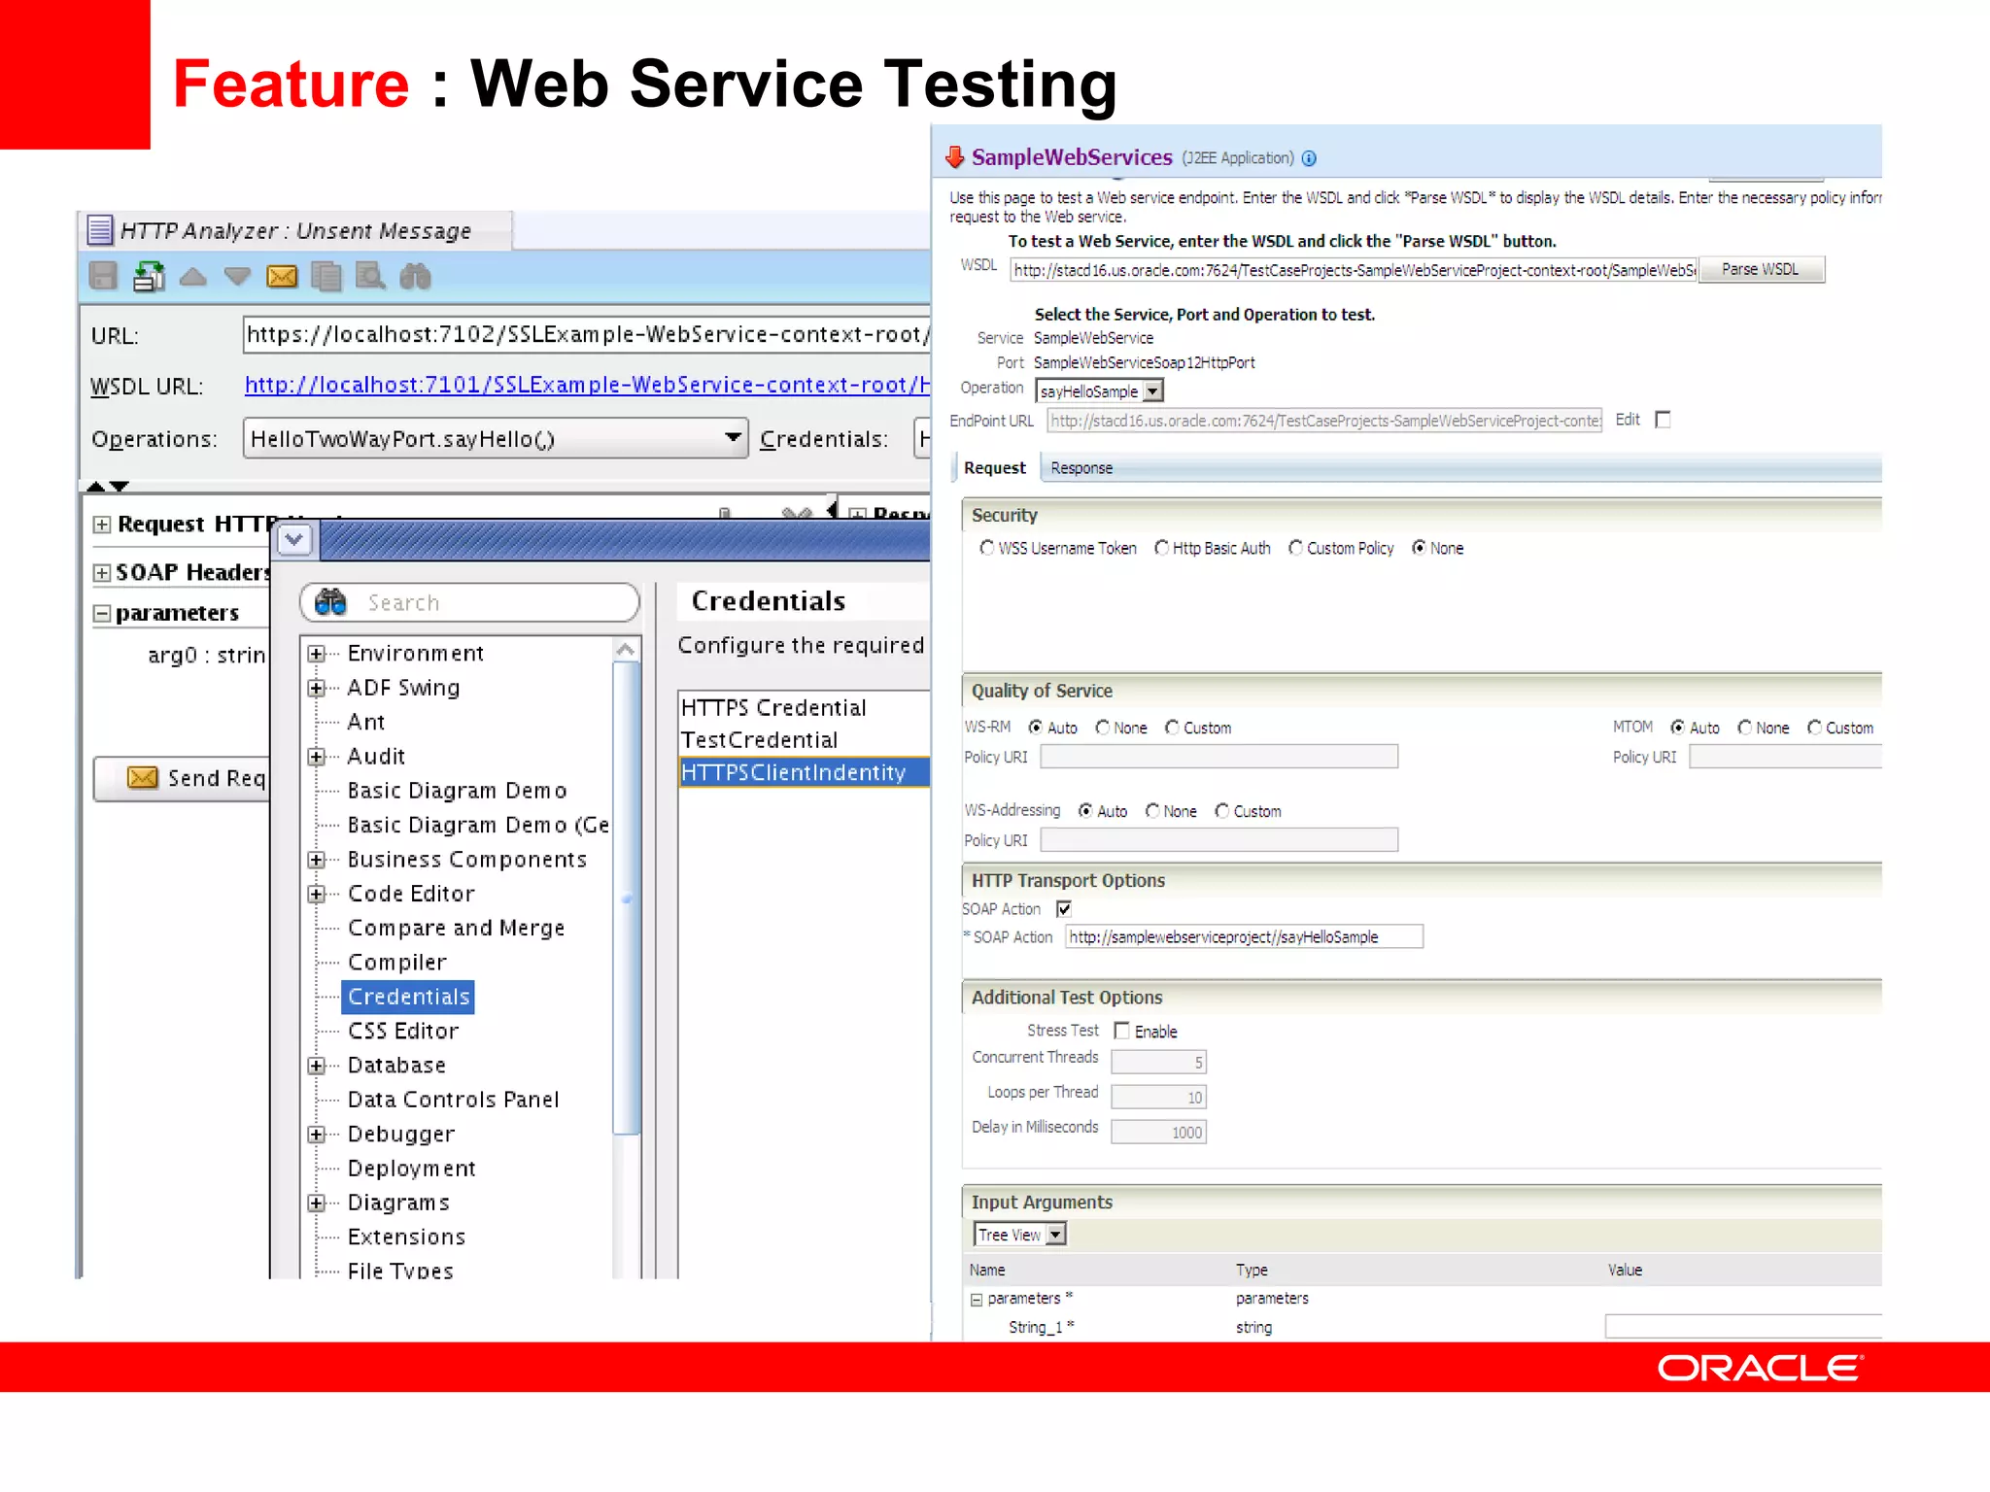Click the find-in-page icon in HTTP Analyzer toolbar
Image resolution: width=1990 pixels, height=1492 pixels.
[370, 277]
